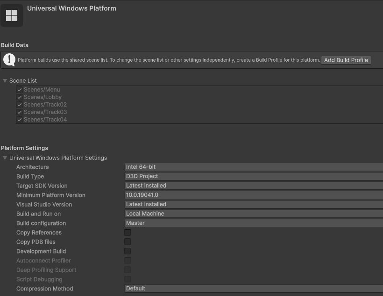Click the Copy References label
The width and height of the screenshot is (383, 296).
click(x=39, y=233)
